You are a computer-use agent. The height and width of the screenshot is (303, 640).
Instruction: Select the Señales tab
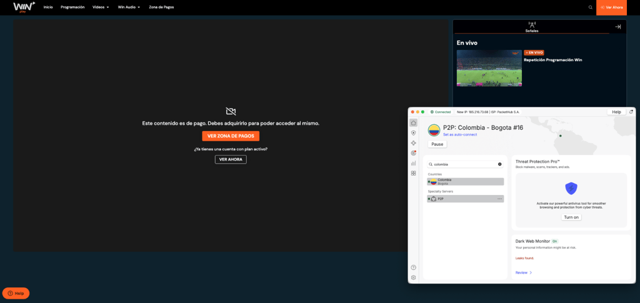pos(531,27)
